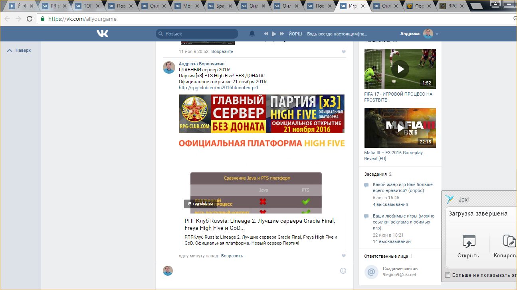
Task: Switch to the Фор tab
Action: click(419, 6)
